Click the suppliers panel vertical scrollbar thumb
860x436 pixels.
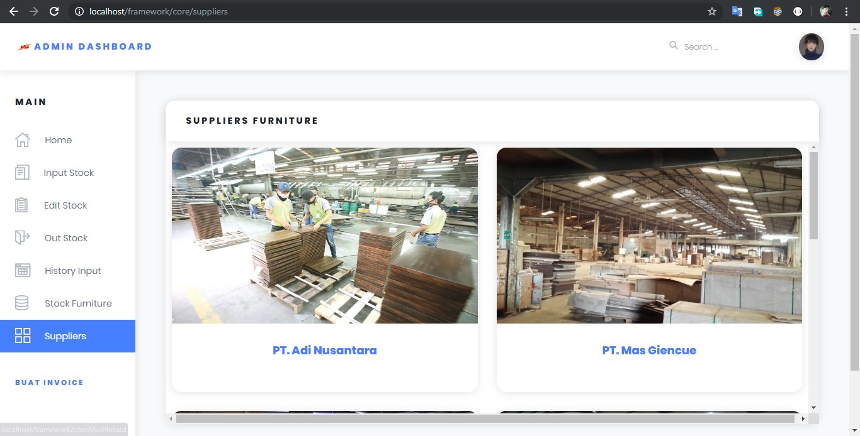[x=813, y=195]
